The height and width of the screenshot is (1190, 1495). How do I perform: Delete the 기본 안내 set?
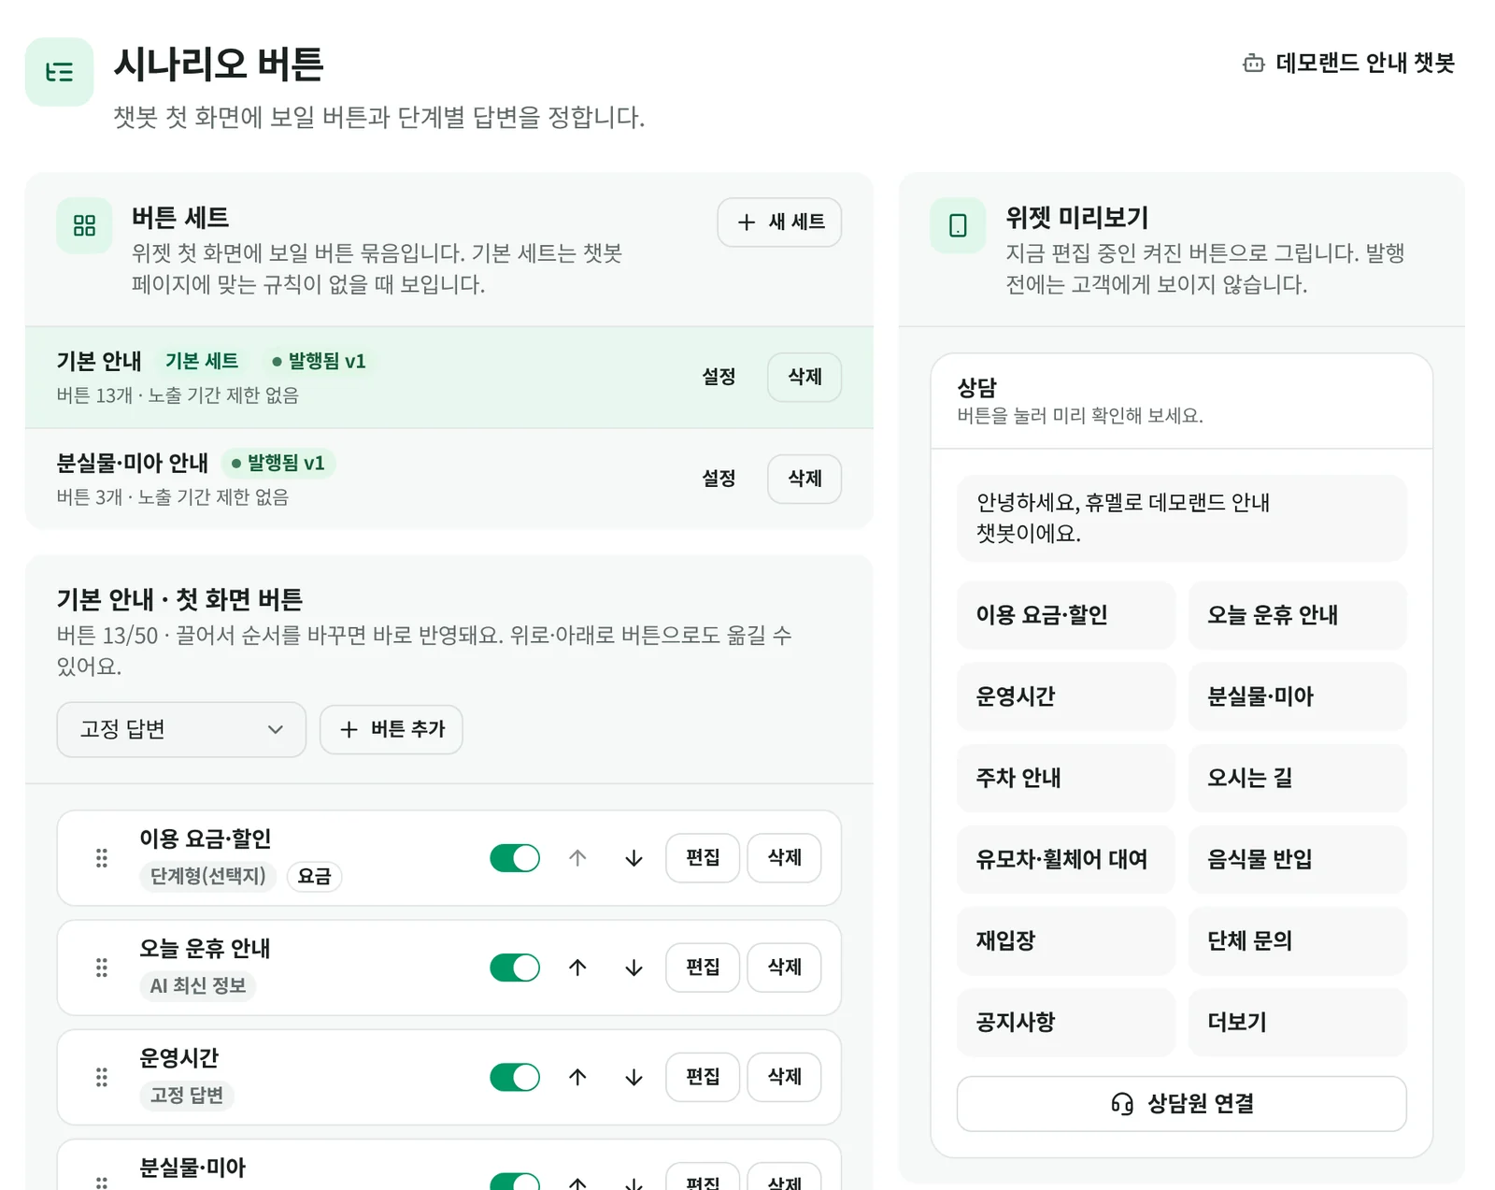[x=804, y=377]
